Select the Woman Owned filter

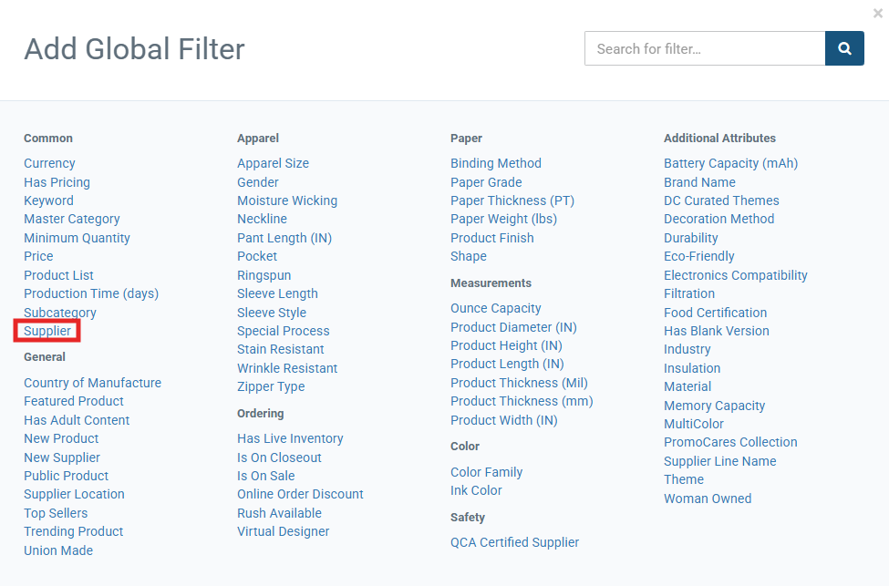tap(708, 499)
